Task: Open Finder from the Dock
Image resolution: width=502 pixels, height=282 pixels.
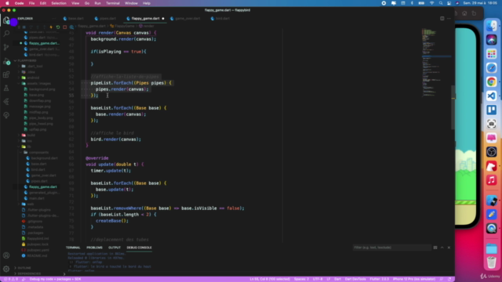Action: pos(492,26)
